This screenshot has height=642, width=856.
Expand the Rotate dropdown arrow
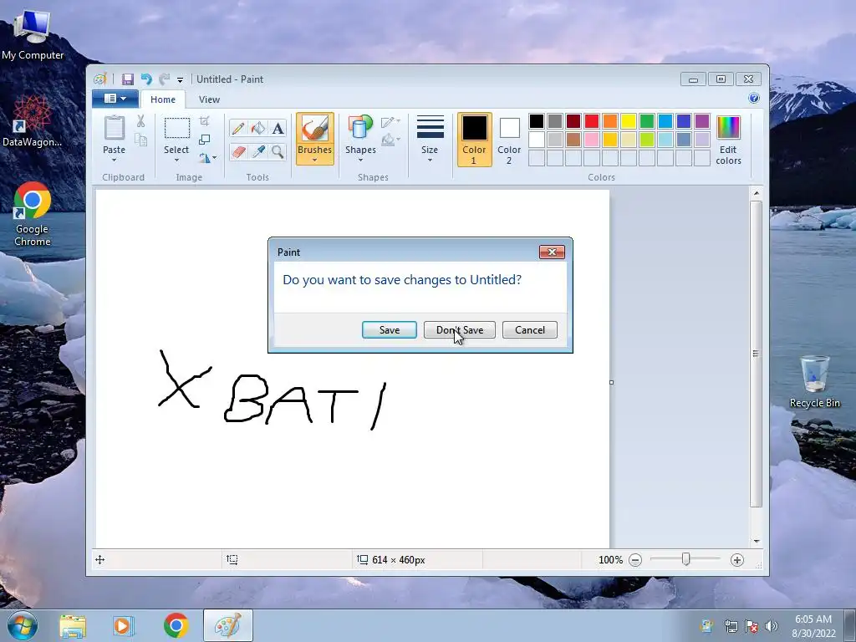[214, 158]
